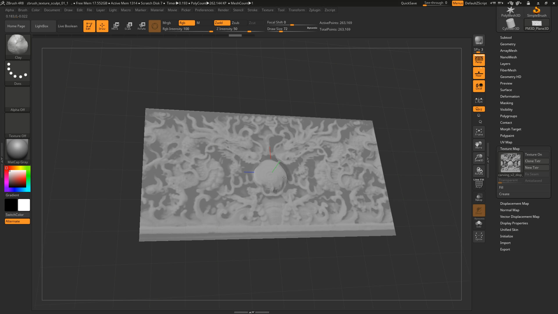Activate the Rotate transform tool
The height and width of the screenshot is (314, 558).
coord(142,26)
